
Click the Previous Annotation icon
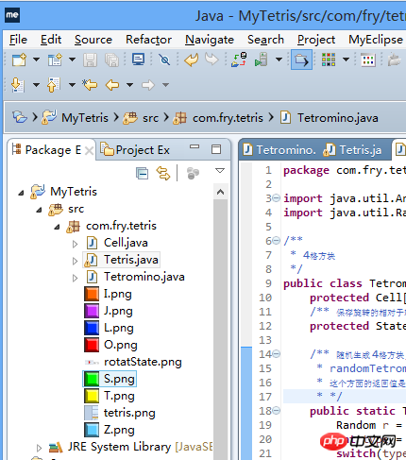pos(54,85)
